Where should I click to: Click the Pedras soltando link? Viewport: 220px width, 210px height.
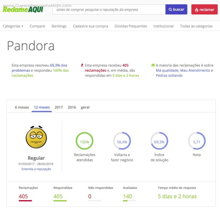pyautogui.click(x=169, y=75)
